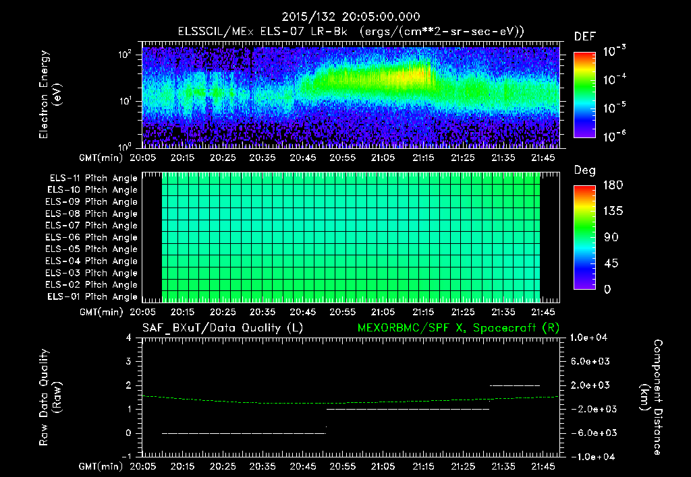The height and width of the screenshot is (477, 691).
Task: Click the 6.0e+03 tick on Component Distance axis
Action: [590, 362]
